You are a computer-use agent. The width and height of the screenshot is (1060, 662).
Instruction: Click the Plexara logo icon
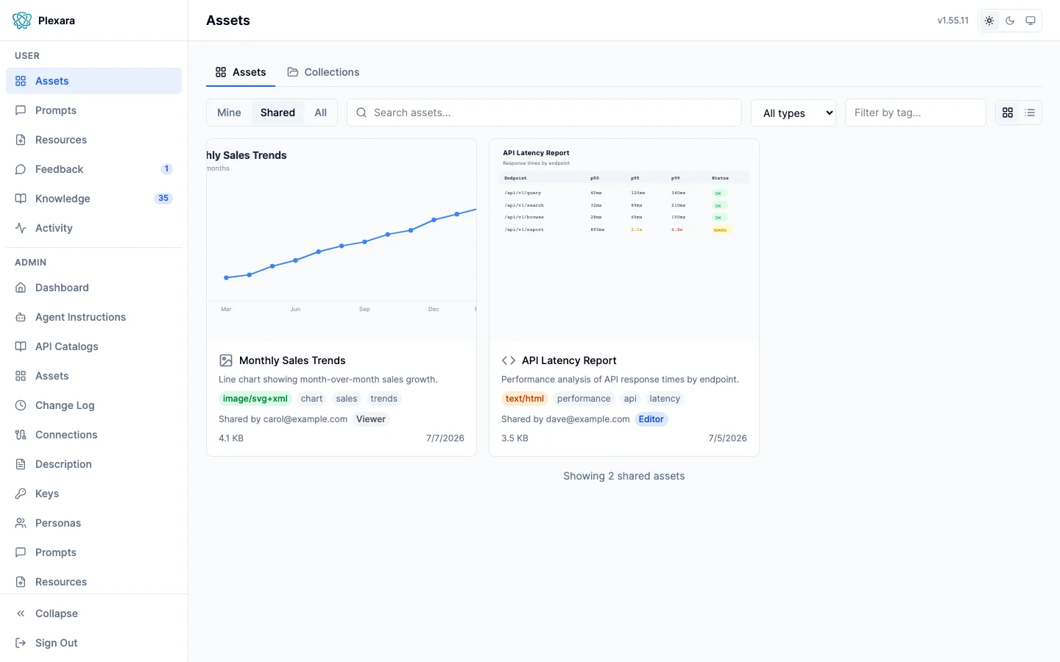[x=22, y=21]
